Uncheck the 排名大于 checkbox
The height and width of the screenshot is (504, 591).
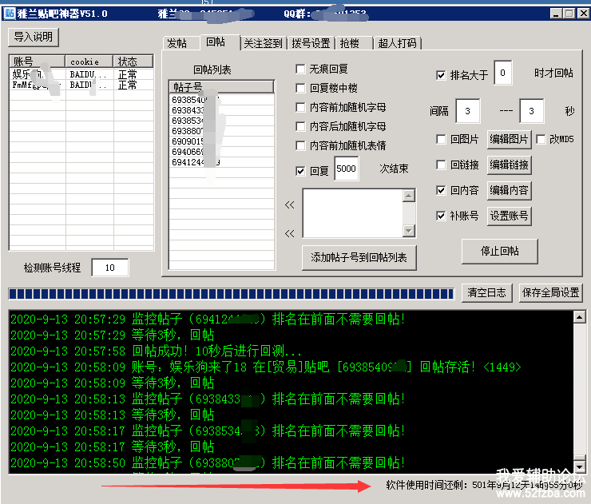441,75
